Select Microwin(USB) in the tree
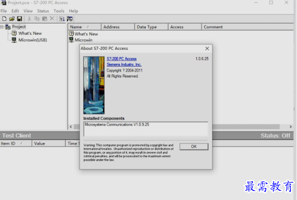 (33, 40)
